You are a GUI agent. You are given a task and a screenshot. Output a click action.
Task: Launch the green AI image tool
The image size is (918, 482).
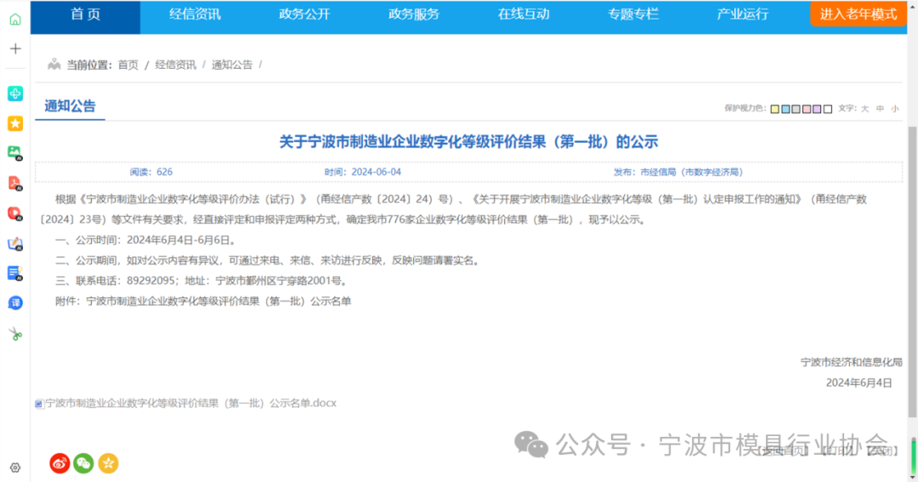coord(15,154)
